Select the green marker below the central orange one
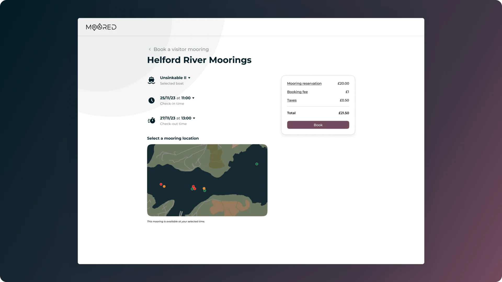Viewport: 502px width, 282px height. click(x=205, y=191)
